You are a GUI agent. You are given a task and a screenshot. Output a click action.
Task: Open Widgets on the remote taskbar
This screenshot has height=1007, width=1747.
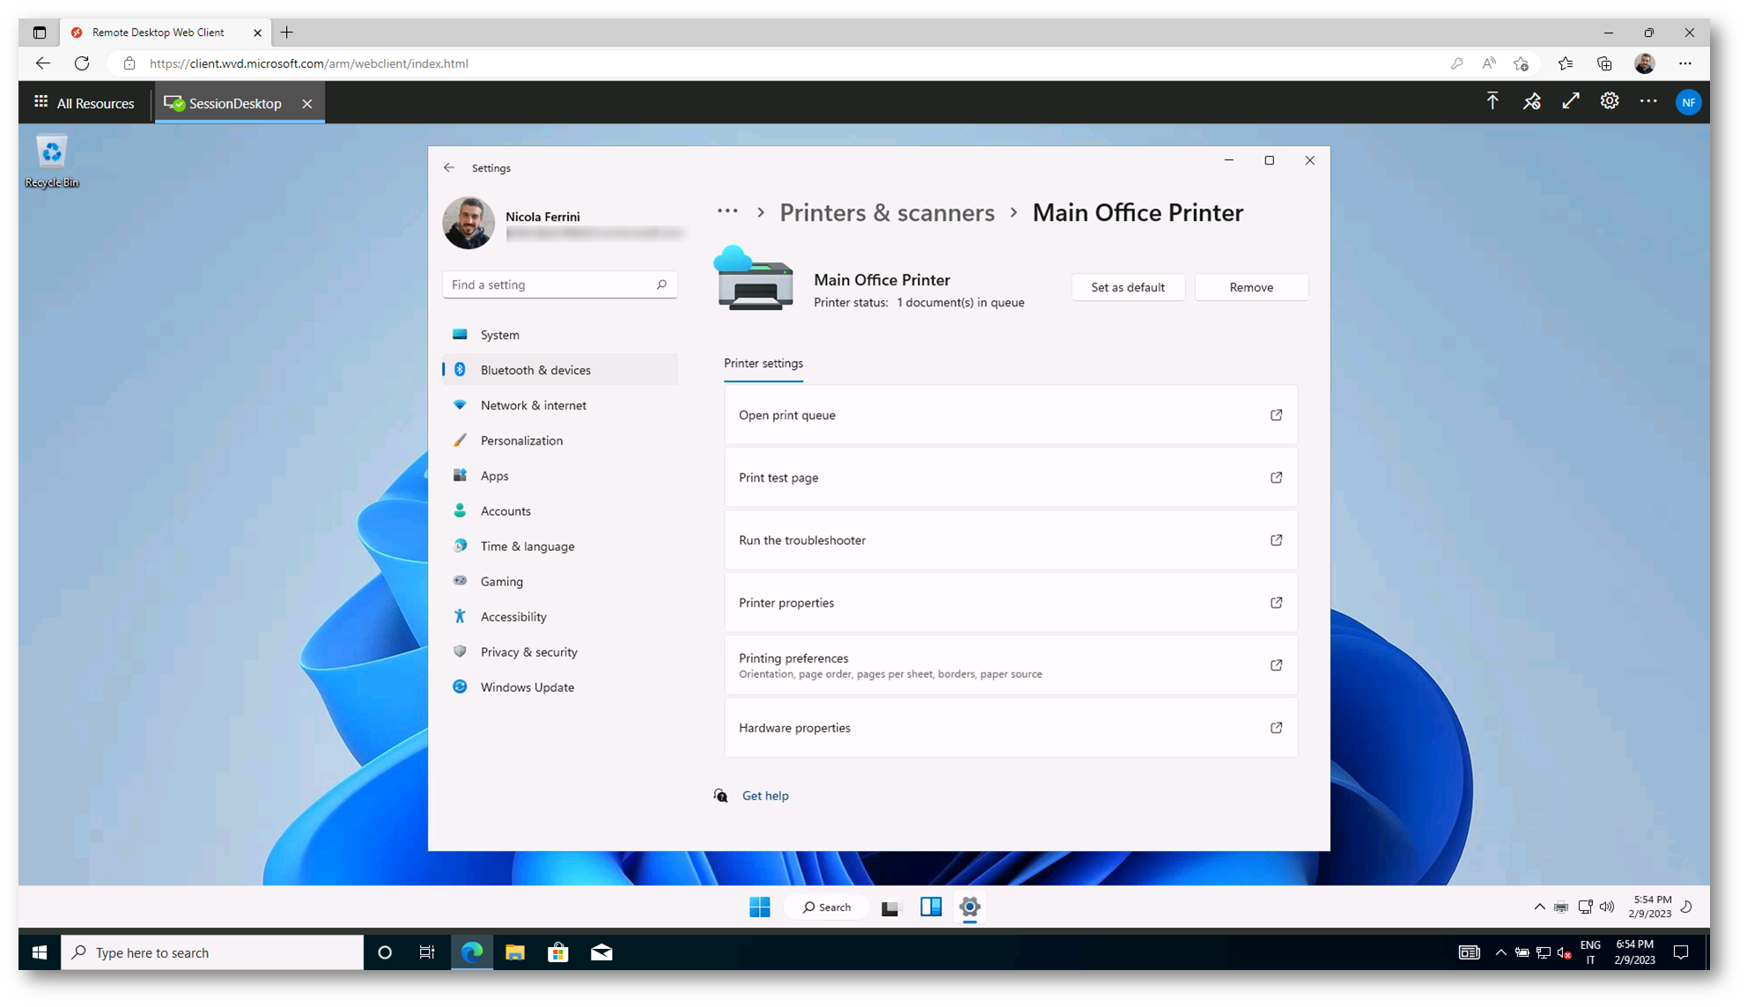point(930,907)
